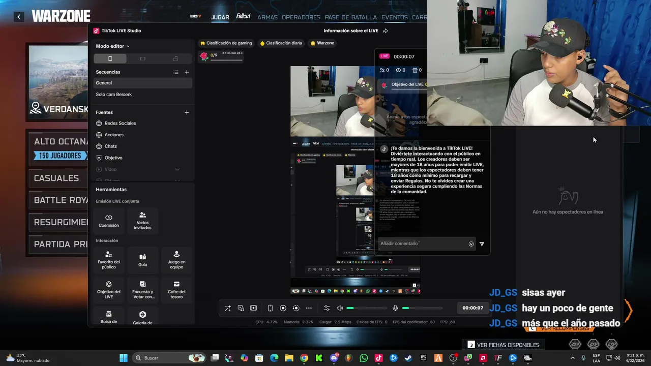
Task: Open the emoji picker in comment box
Action: tap(471, 244)
